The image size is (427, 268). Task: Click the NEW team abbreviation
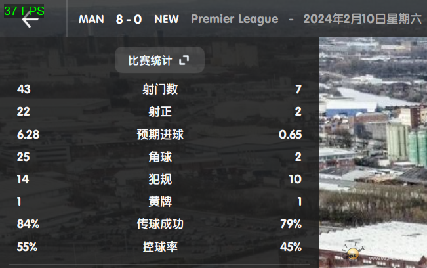[167, 19]
